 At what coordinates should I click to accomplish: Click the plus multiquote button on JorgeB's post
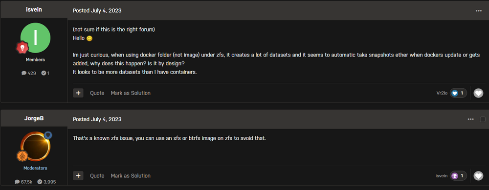(78, 176)
